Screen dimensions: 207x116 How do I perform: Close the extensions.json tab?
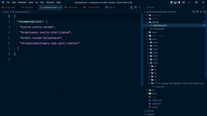point(60,7)
